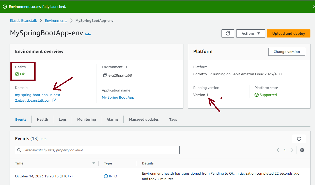Click the success check icon in the green banner
This screenshot has height=185, width=315.
[x=5, y=7]
